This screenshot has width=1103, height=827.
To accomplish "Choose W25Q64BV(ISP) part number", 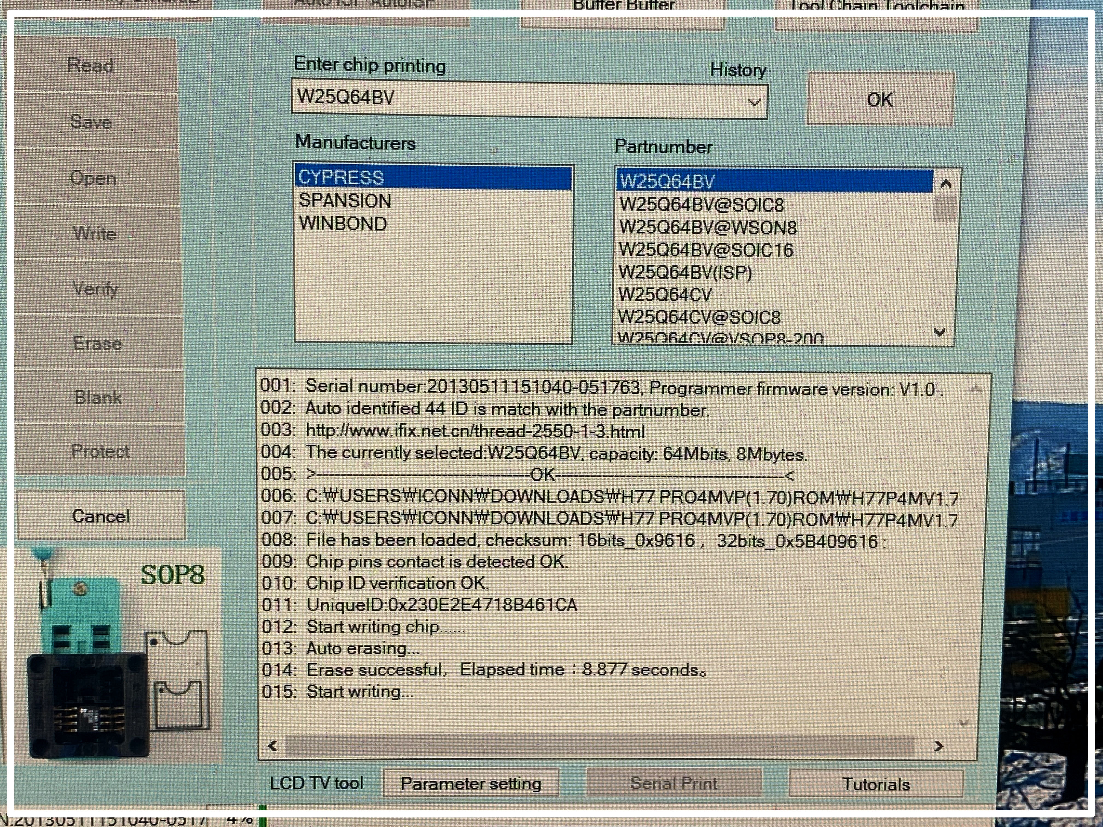I will [685, 273].
